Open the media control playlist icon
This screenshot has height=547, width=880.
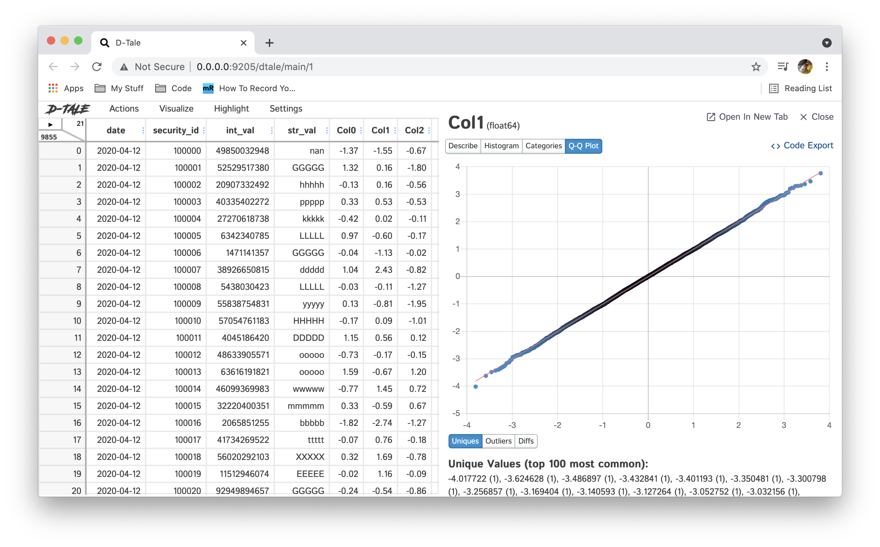tap(783, 67)
